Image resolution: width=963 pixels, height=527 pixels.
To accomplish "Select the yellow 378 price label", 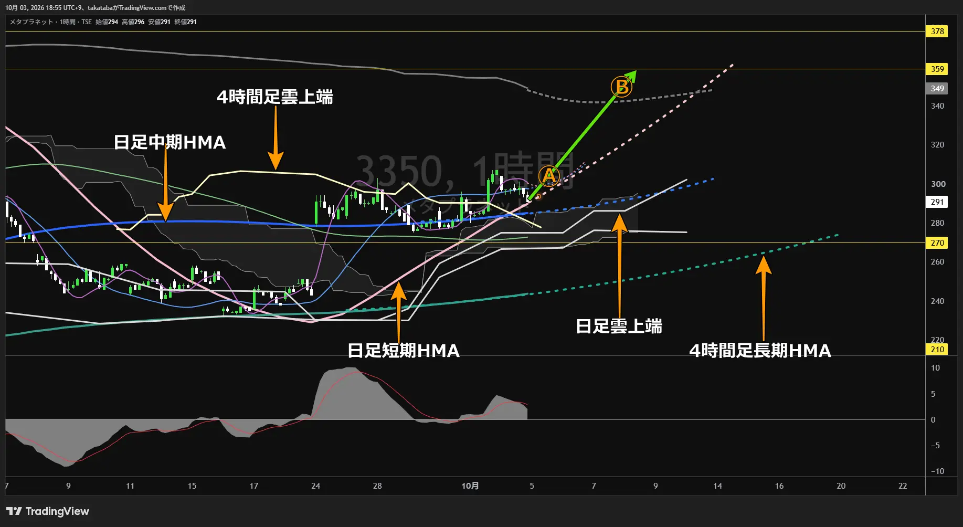I will point(937,31).
